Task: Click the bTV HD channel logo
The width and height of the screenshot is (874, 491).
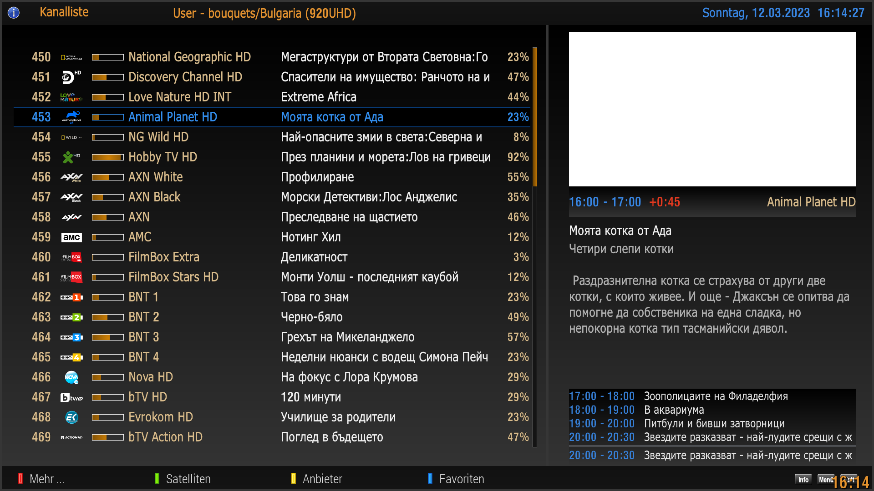Action: (x=71, y=397)
